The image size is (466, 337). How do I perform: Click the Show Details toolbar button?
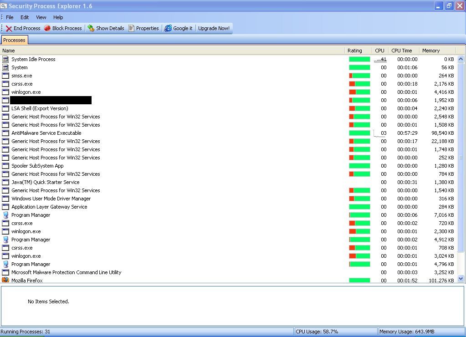coord(106,28)
